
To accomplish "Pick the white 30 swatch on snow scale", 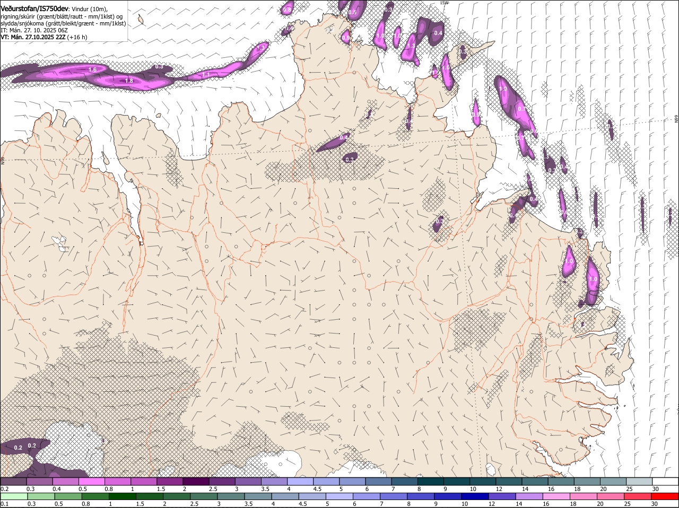I will [665, 481].
